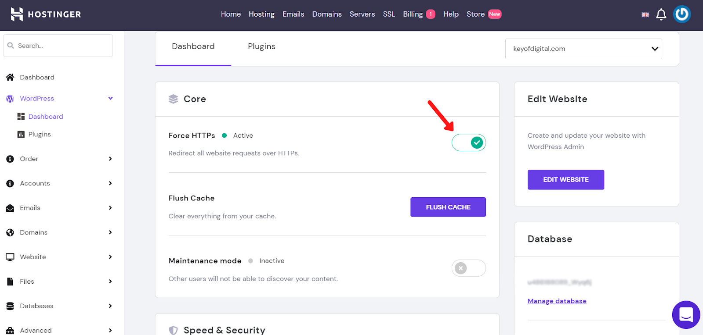The width and height of the screenshot is (703, 335).
Task: Open Emails in top navigation
Action: (x=293, y=14)
